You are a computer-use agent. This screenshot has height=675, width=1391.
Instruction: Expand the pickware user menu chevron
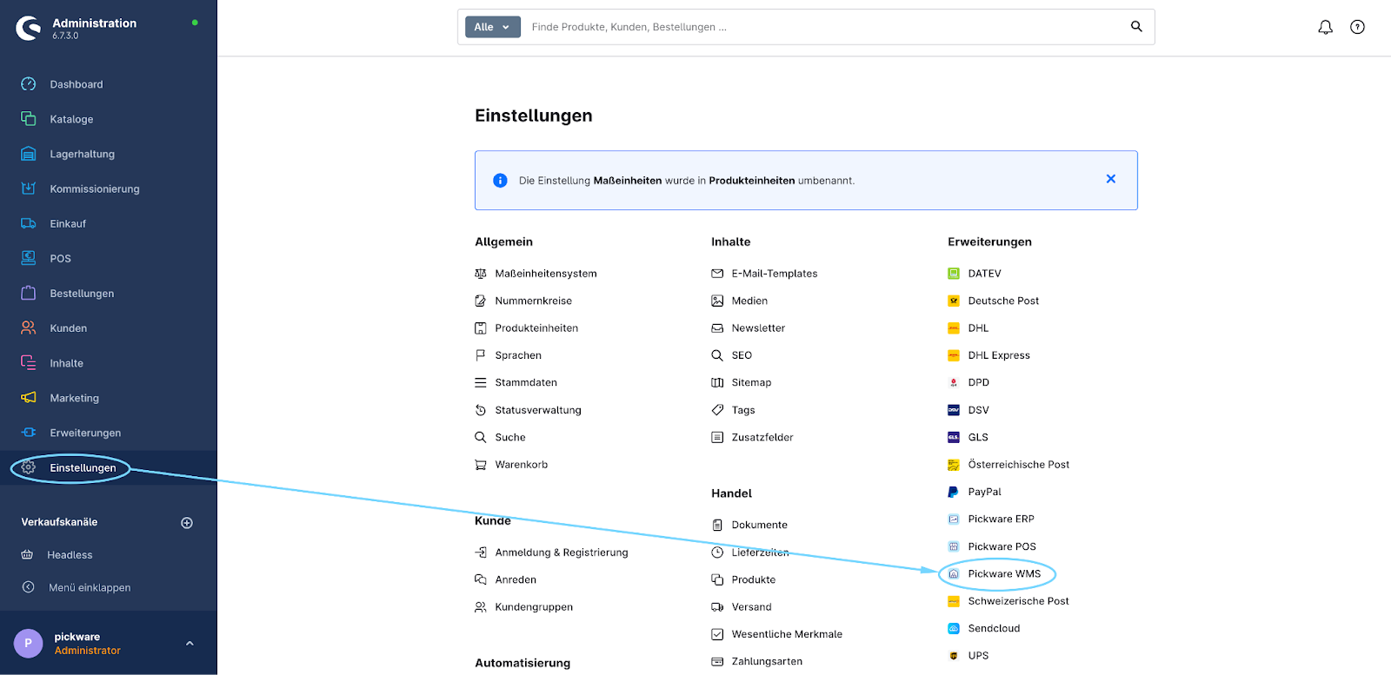tap(190, 644)
